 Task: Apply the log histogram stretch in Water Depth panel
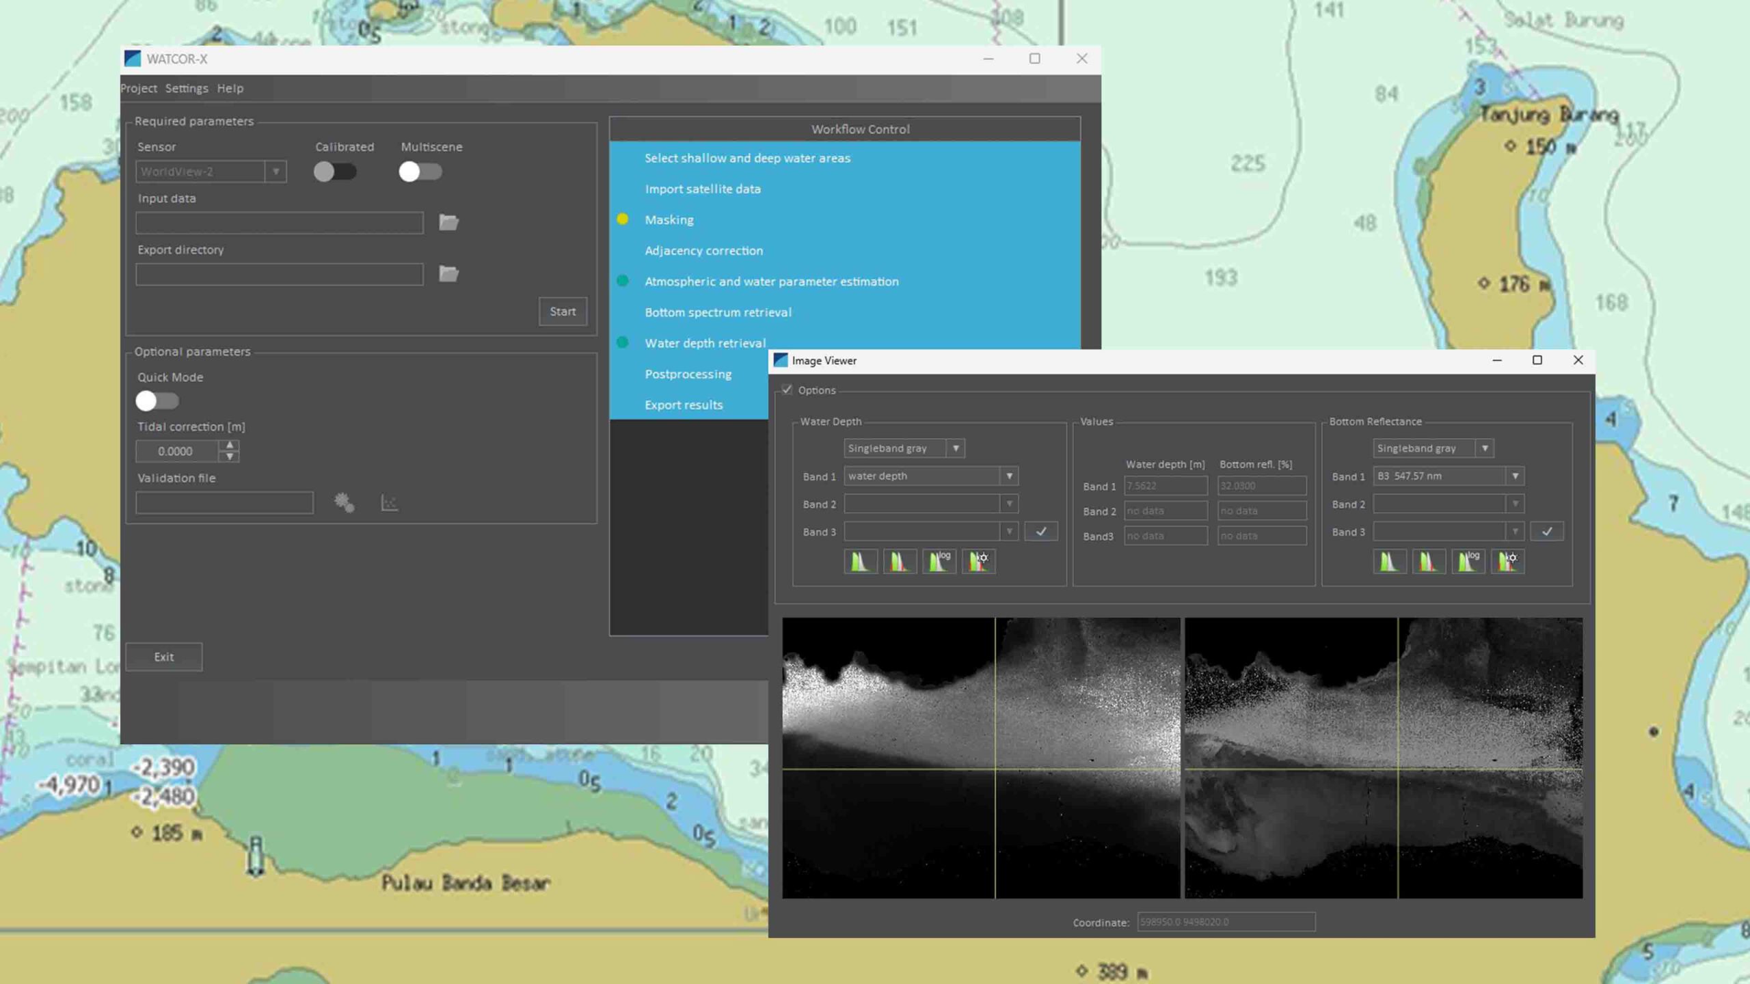[x=939, y=561]
